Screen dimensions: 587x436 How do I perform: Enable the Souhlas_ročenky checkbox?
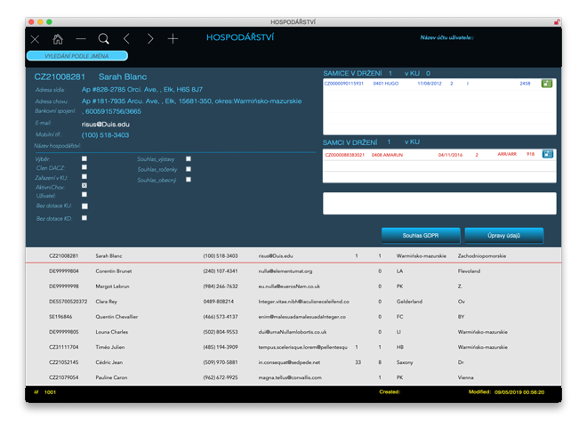click(189, 169)
